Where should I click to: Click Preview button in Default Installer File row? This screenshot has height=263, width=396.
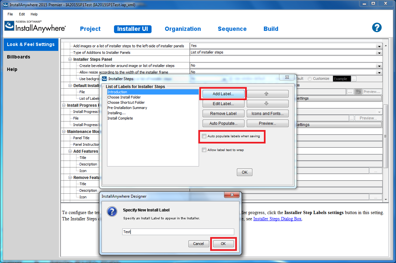point(372,92)
